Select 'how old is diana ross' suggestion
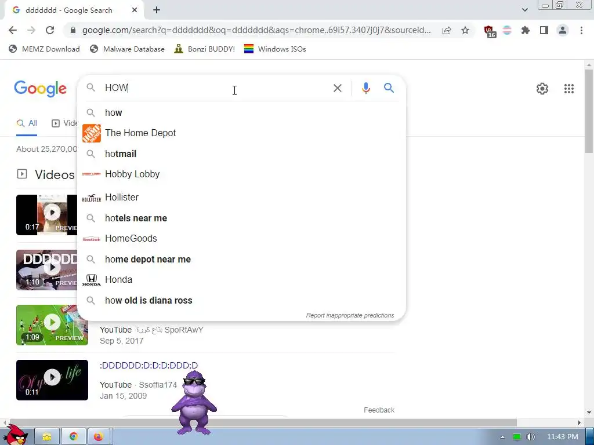 [x=241, y=301]
